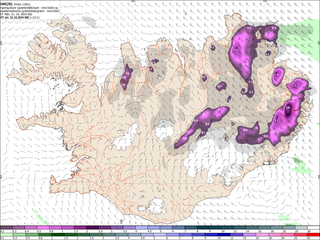Click the red swatch ending the lower legend row
Viewport: 320px width, 240px height.
pos(313,234)
